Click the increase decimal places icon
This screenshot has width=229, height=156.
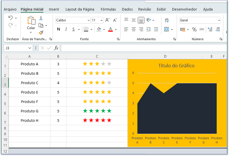(x=210, y=29)
